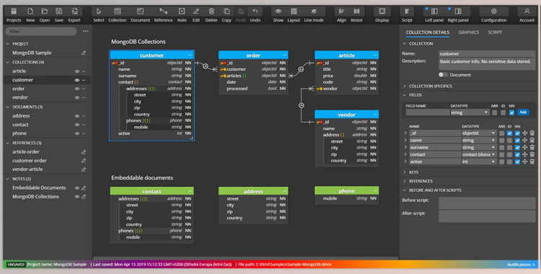Click the Before script text area
Viewport: 541px width, 274px height.
point(487,203)
